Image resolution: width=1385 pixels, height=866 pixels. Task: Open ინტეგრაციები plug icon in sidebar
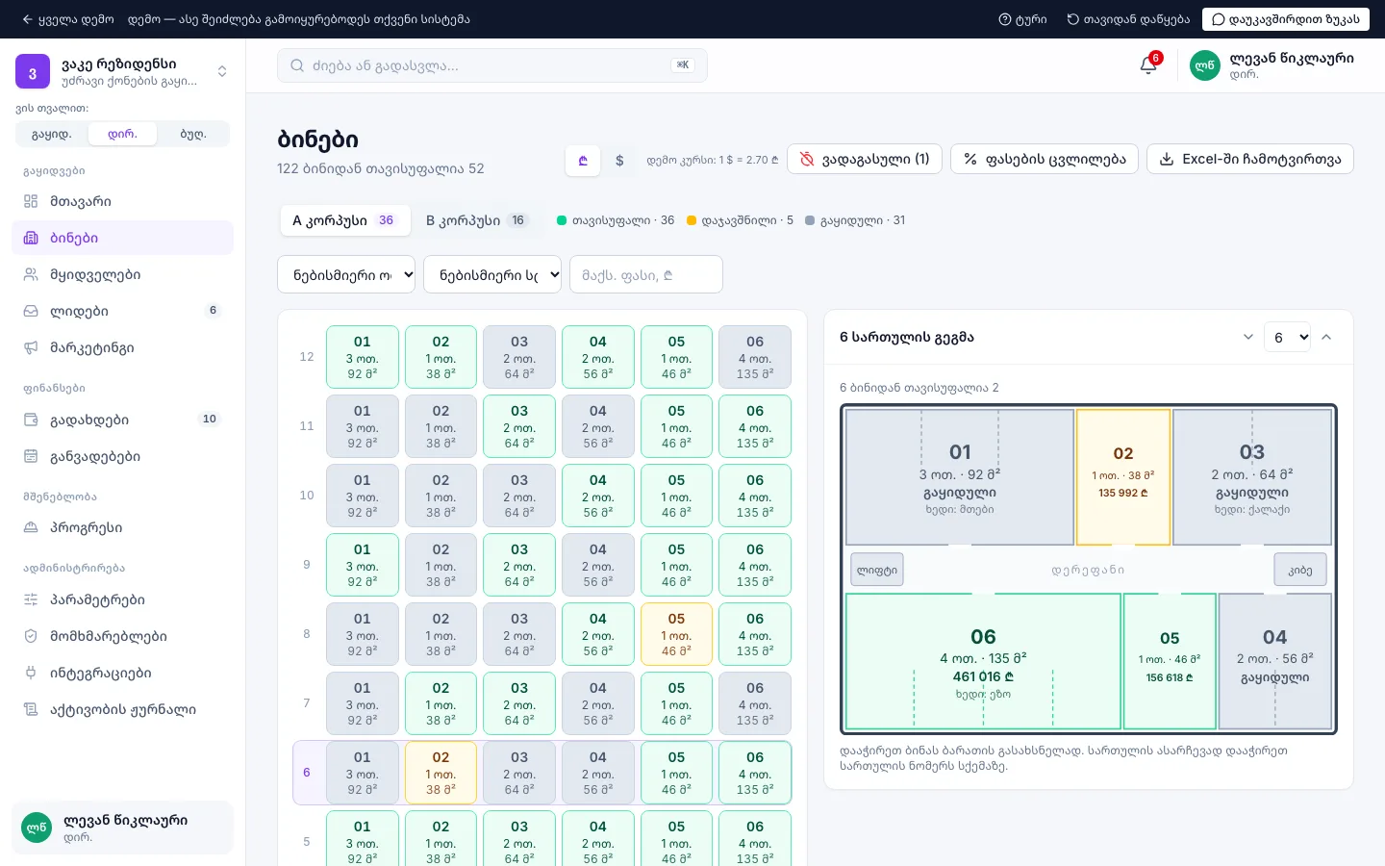[31, 673]
